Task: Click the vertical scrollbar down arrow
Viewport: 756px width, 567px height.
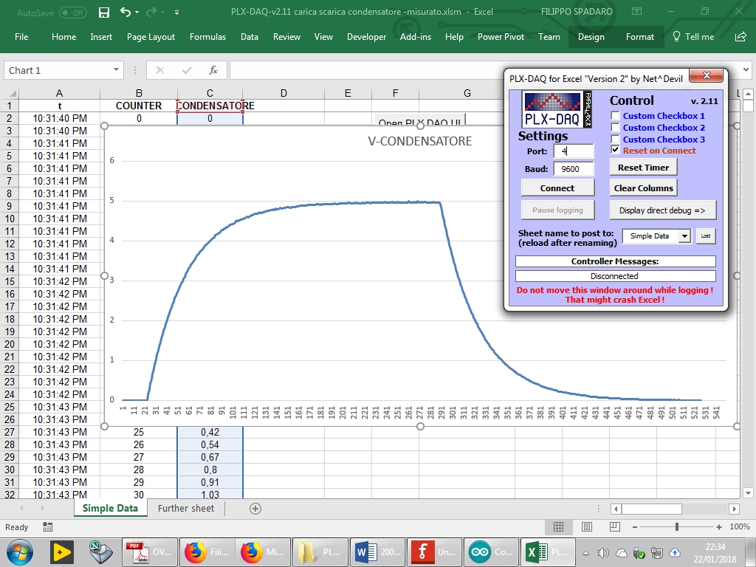Action: [748, 492]
